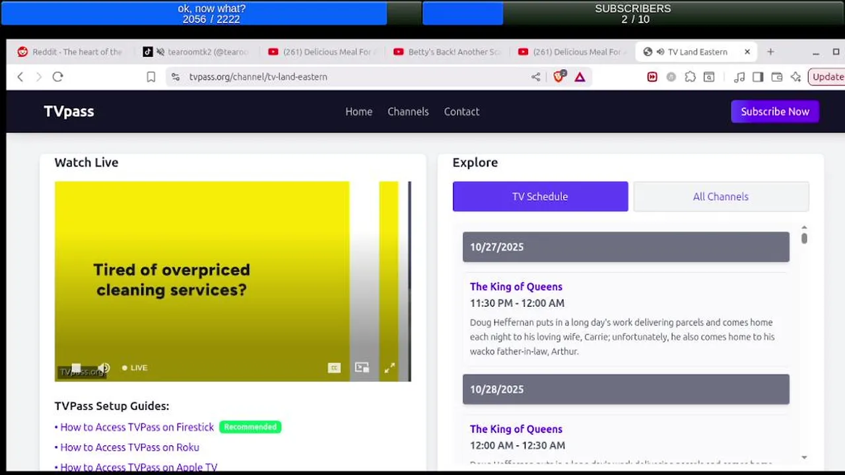The width and height of the screenshot is (845, 475).
Task: Open the Channels nav link
Action: (408, 111)
